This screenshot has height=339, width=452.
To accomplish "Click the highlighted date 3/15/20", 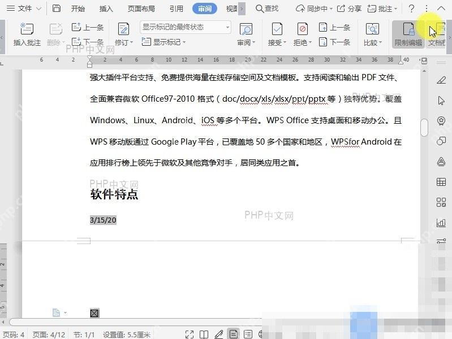I will (x=103, y=220).
